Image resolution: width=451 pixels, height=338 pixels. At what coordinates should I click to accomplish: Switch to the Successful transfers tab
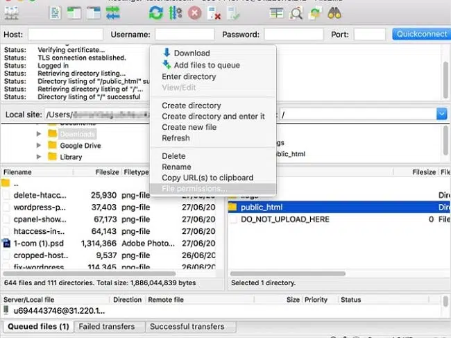coord(191,326)
